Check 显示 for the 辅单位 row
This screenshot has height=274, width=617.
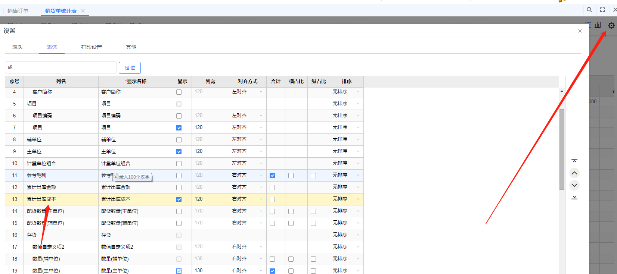[179, 140]
